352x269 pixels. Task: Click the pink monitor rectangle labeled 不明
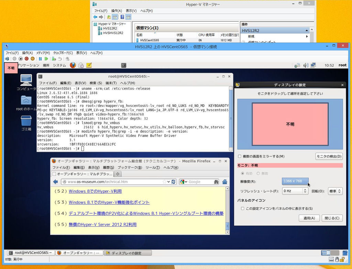pyautogui.click(x=290, y=124)
